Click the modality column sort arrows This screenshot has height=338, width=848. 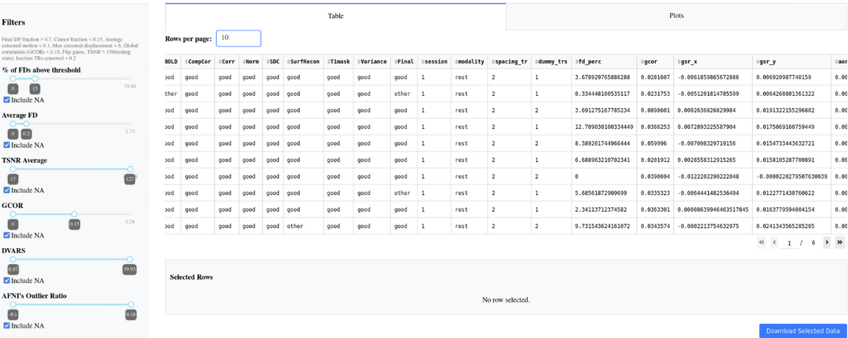click(x=457, y=62)
